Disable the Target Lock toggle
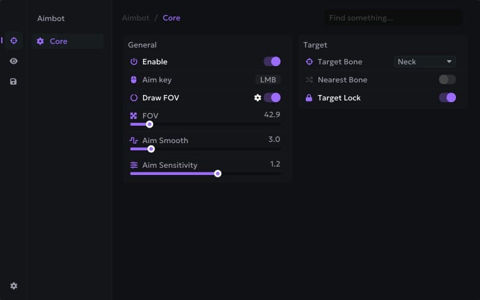 447,97
